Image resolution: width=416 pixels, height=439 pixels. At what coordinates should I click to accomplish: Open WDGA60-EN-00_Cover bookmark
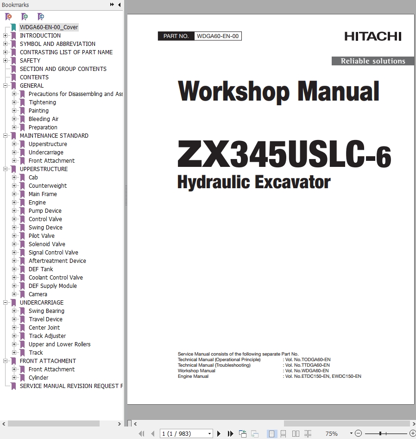(49, 27)
